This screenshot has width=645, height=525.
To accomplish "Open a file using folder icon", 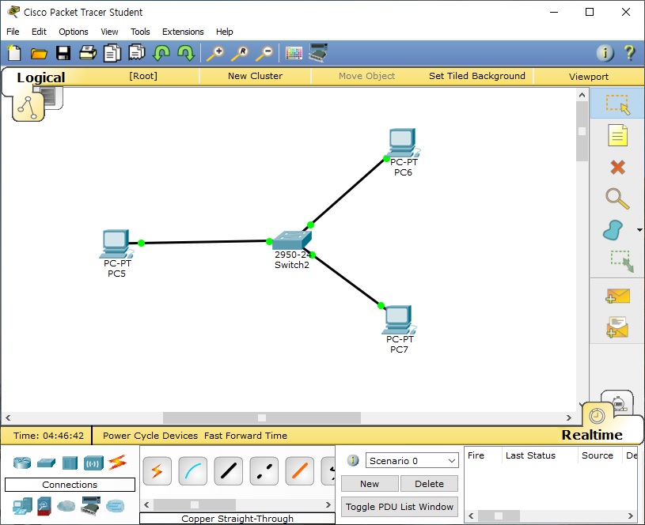I will [39, 54].
